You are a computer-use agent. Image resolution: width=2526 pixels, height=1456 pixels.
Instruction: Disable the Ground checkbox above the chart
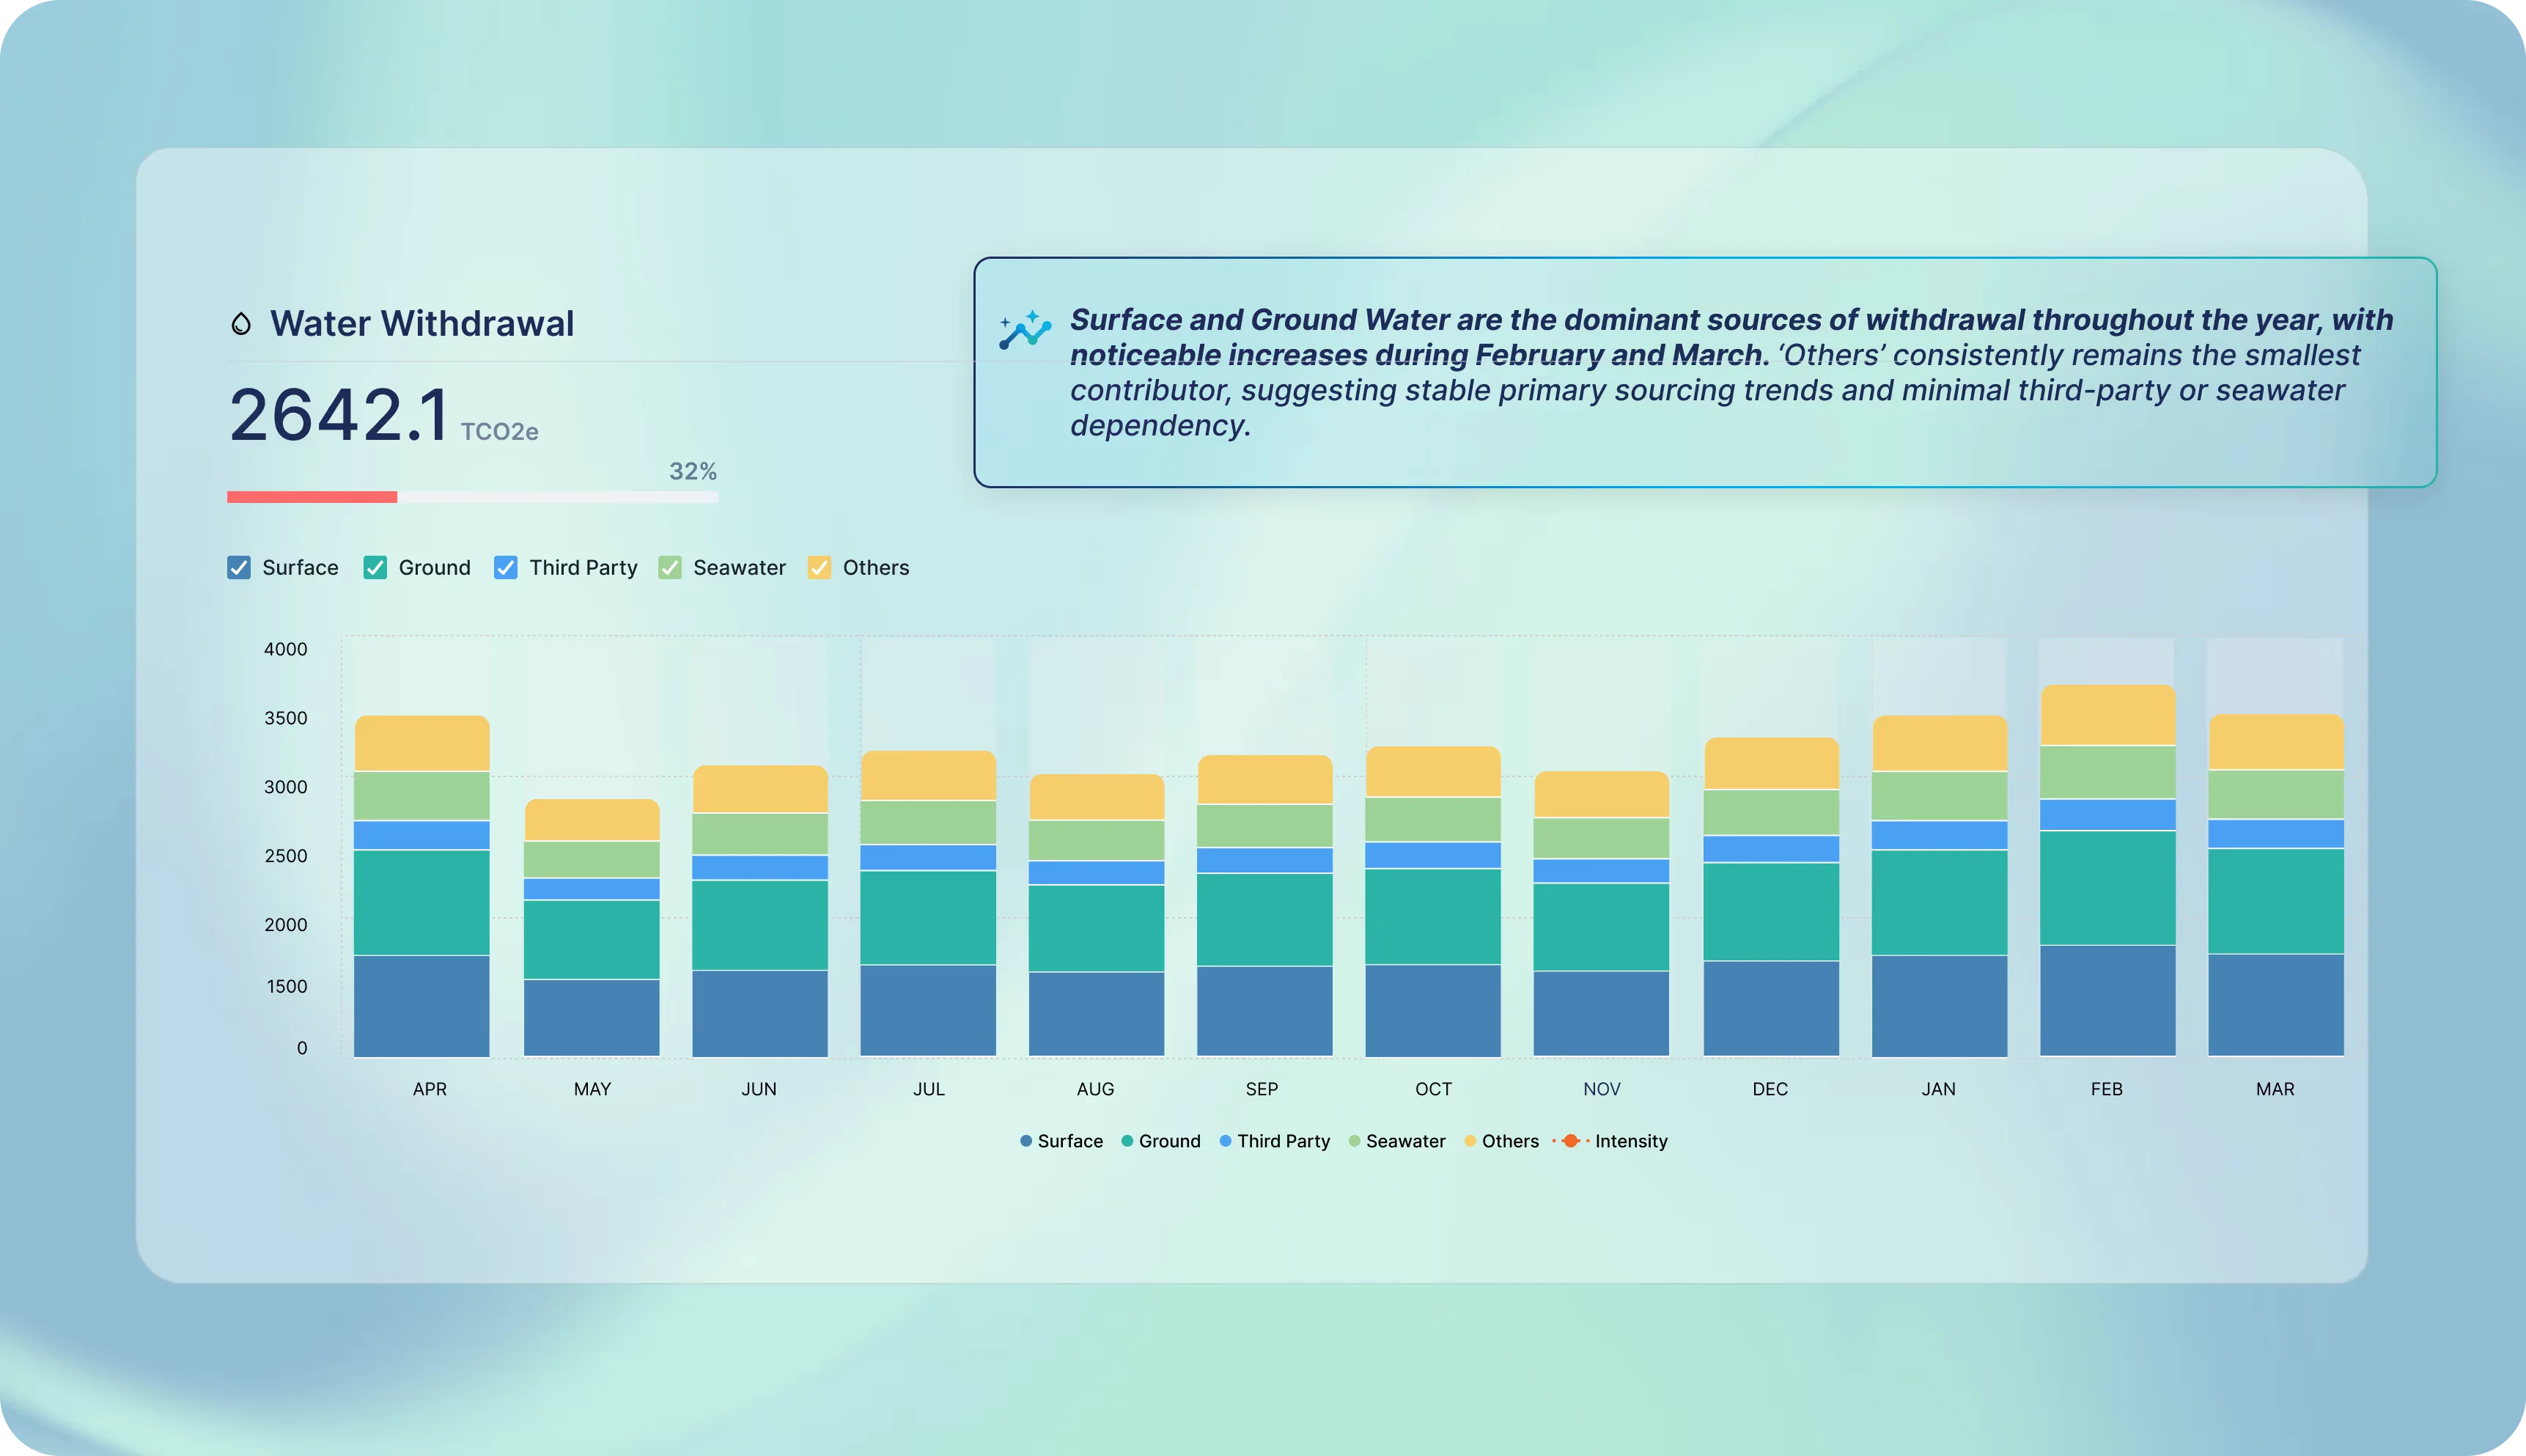(x=375, y=567)
